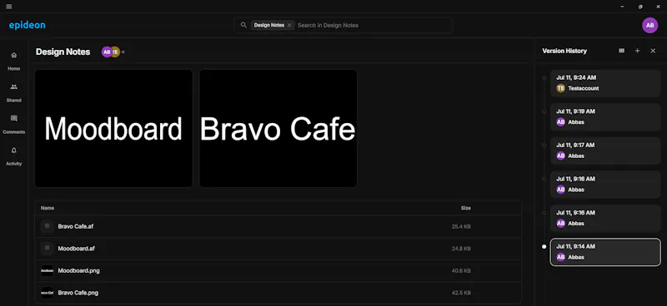Minimize the application window

pyautogui.click(x=622, y=7)
